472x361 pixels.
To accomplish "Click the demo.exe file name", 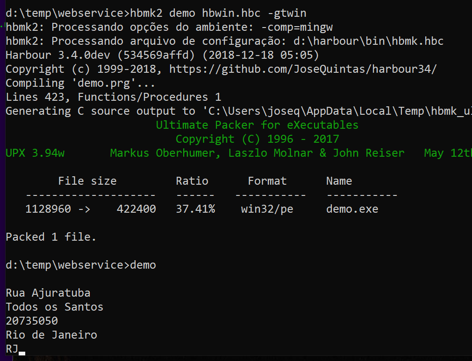I will tap(352, 209).
